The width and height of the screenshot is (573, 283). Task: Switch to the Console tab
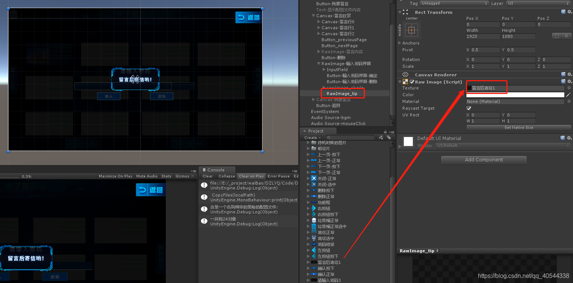pos(217,170)
